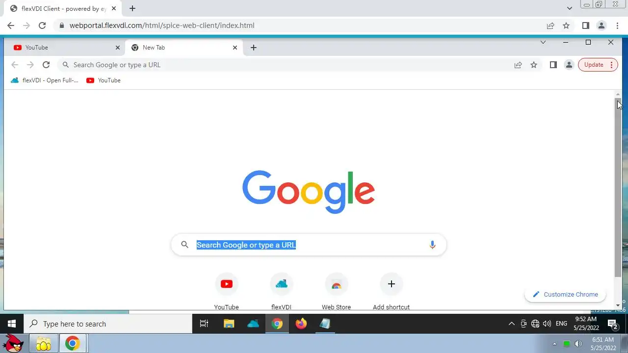The image size is (628, 353).
Task: Close the YouTube tab in the remote Chrome
Action: pyautogui.click(x=117, y=48)
